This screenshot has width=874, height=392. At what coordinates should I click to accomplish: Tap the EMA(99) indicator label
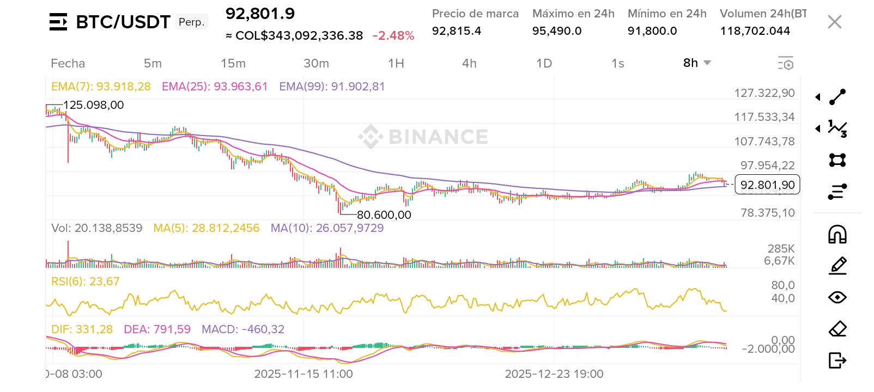point(332,87)
